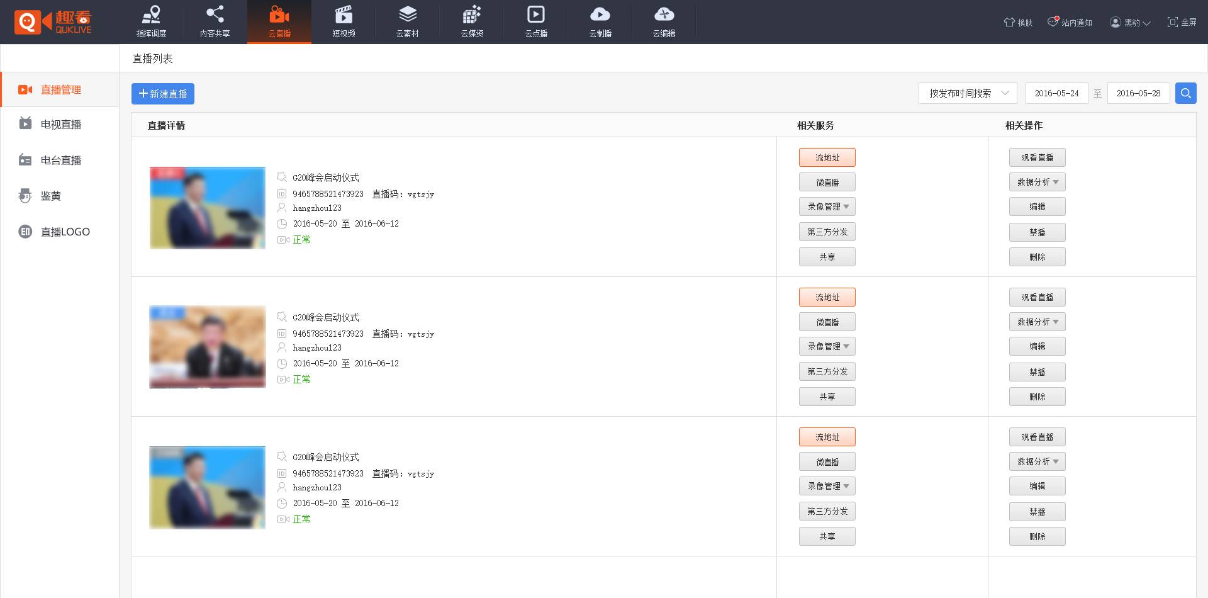Open the third live stream thumbnail
1208x598 pixels.
coord(208,487)
